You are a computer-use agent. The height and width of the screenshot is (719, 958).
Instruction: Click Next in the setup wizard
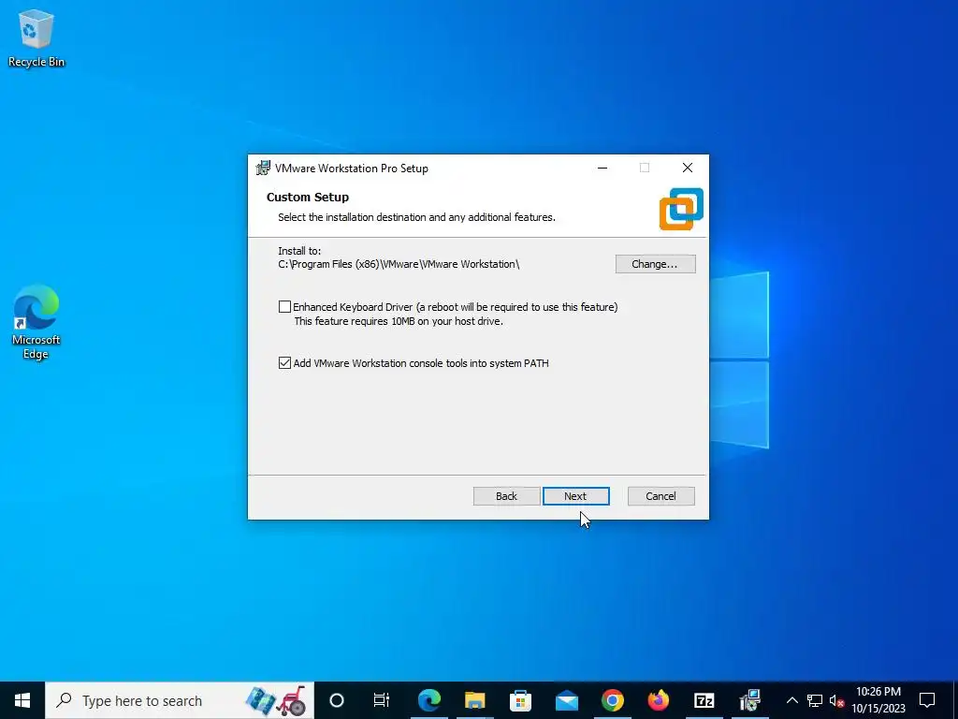tap(575, 496)
